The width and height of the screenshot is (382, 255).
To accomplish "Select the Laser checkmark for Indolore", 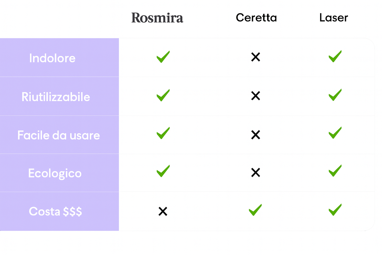I will point(335,56).
